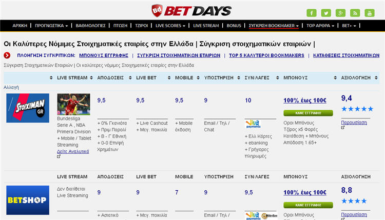Click Betshop ΣΥΝ/ΛΑΓΕΣ score 9,5
The image size is (385, 220).
click(x=249, y=192)
